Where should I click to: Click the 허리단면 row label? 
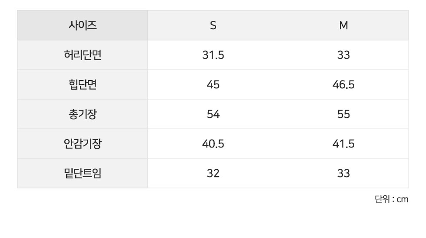pyautogui.click(x=82, y=55)
